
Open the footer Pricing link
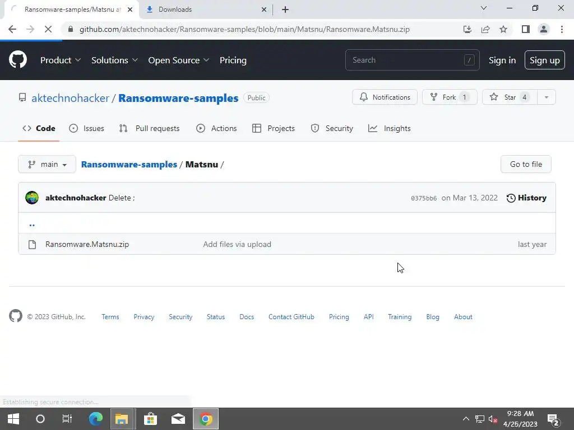[339, 317]
